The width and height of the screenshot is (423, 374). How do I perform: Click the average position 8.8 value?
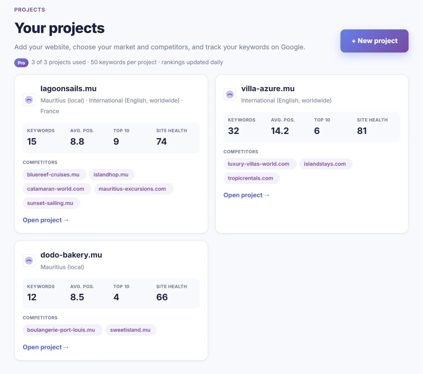(77, 141)
